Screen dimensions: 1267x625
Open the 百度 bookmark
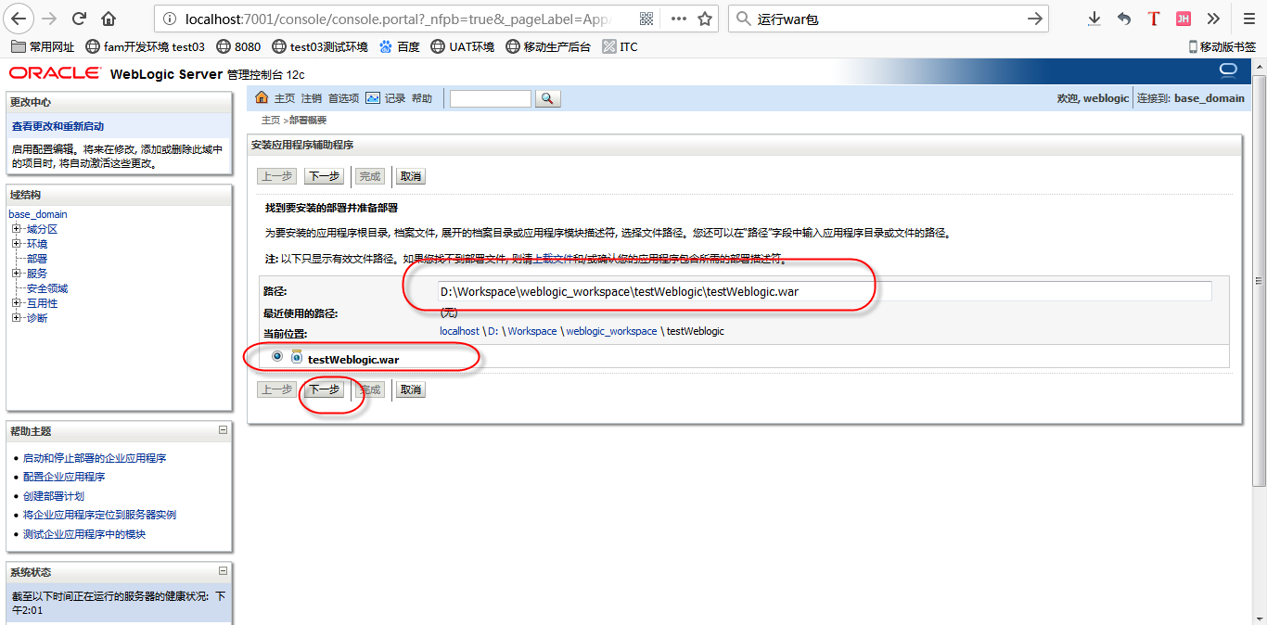[400, 46]
